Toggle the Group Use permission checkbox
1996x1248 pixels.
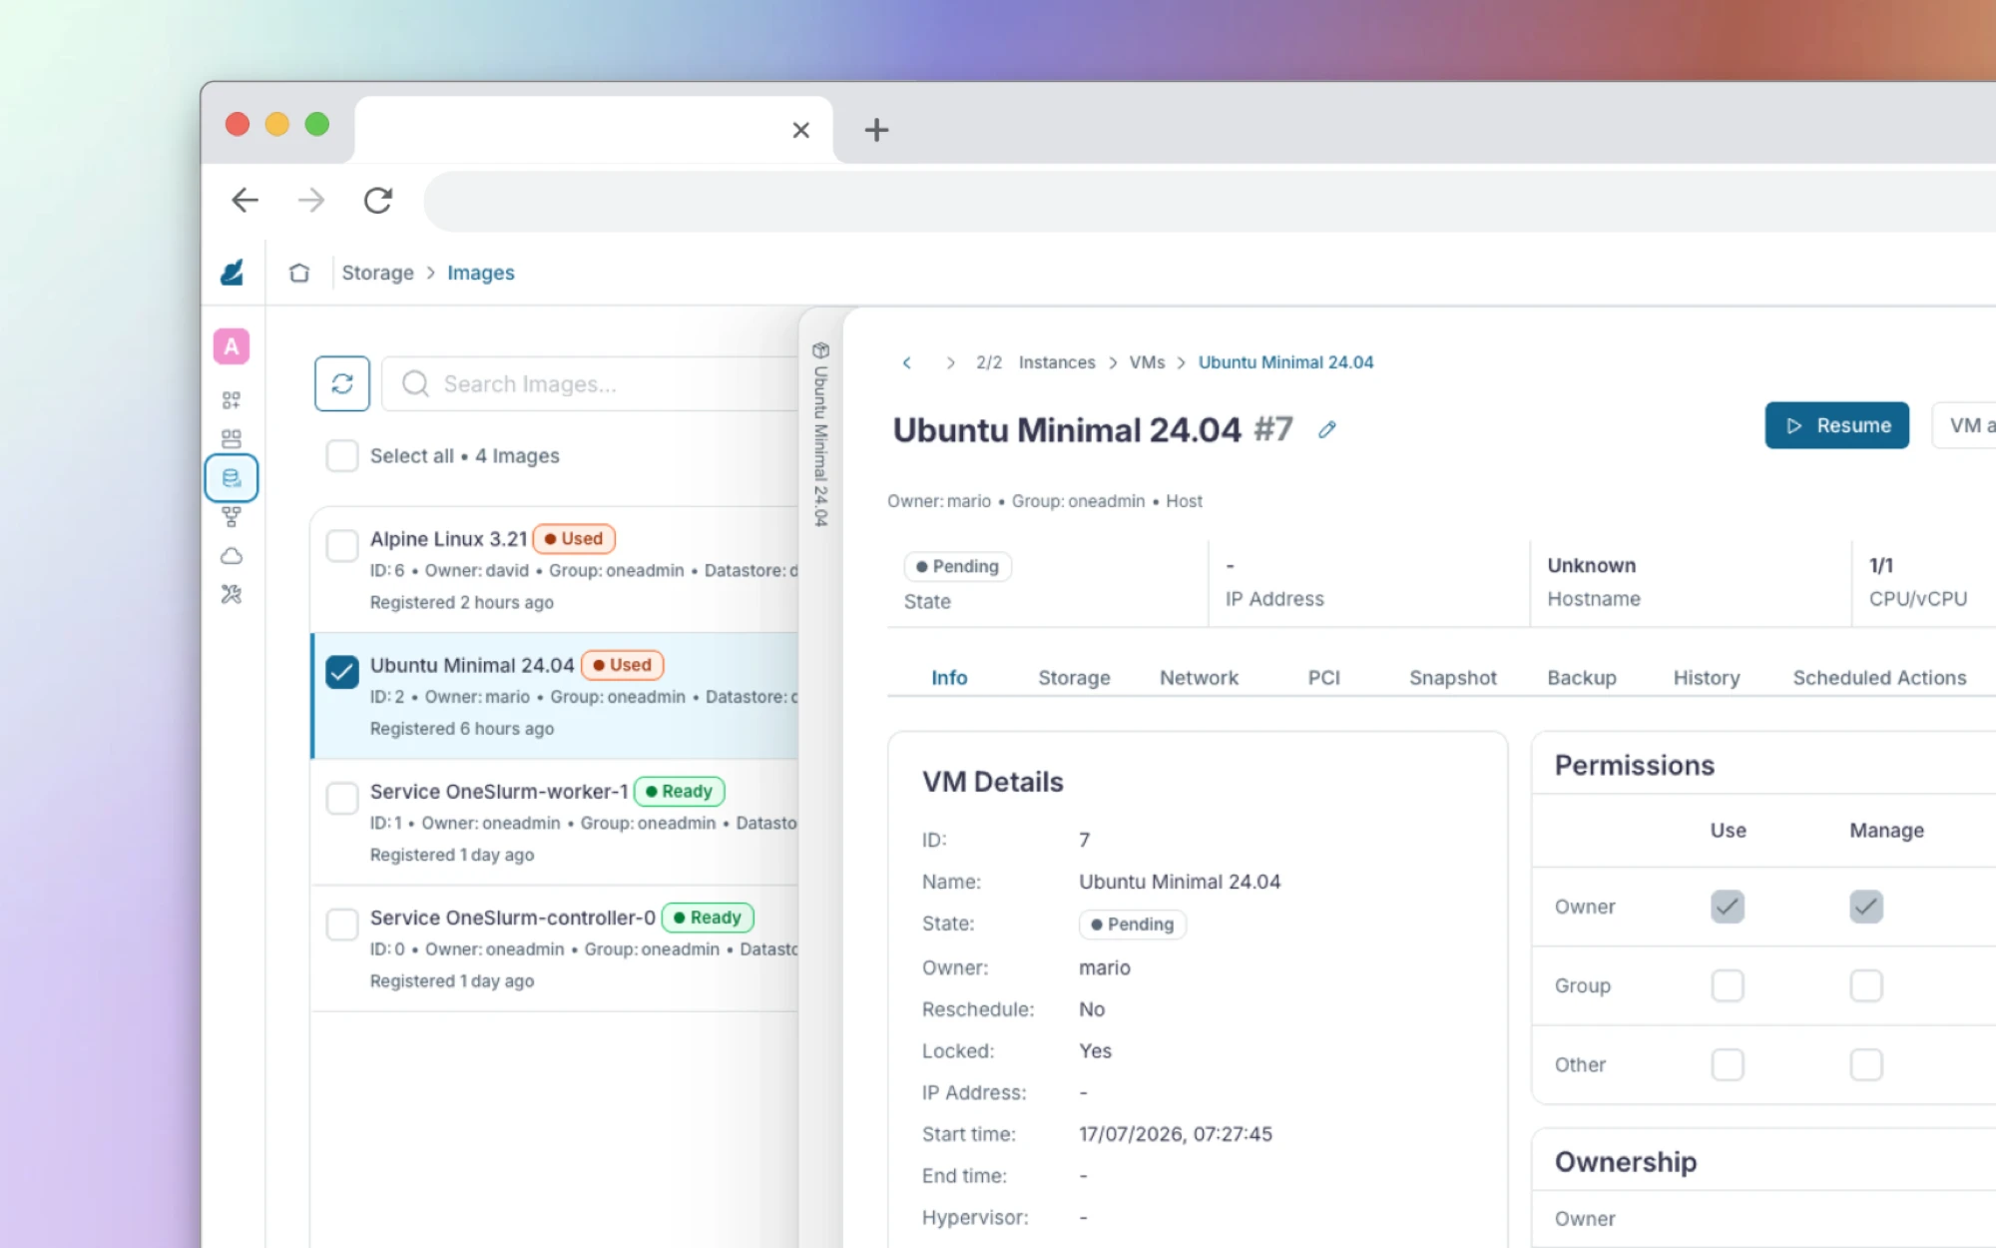[1728, 985]
